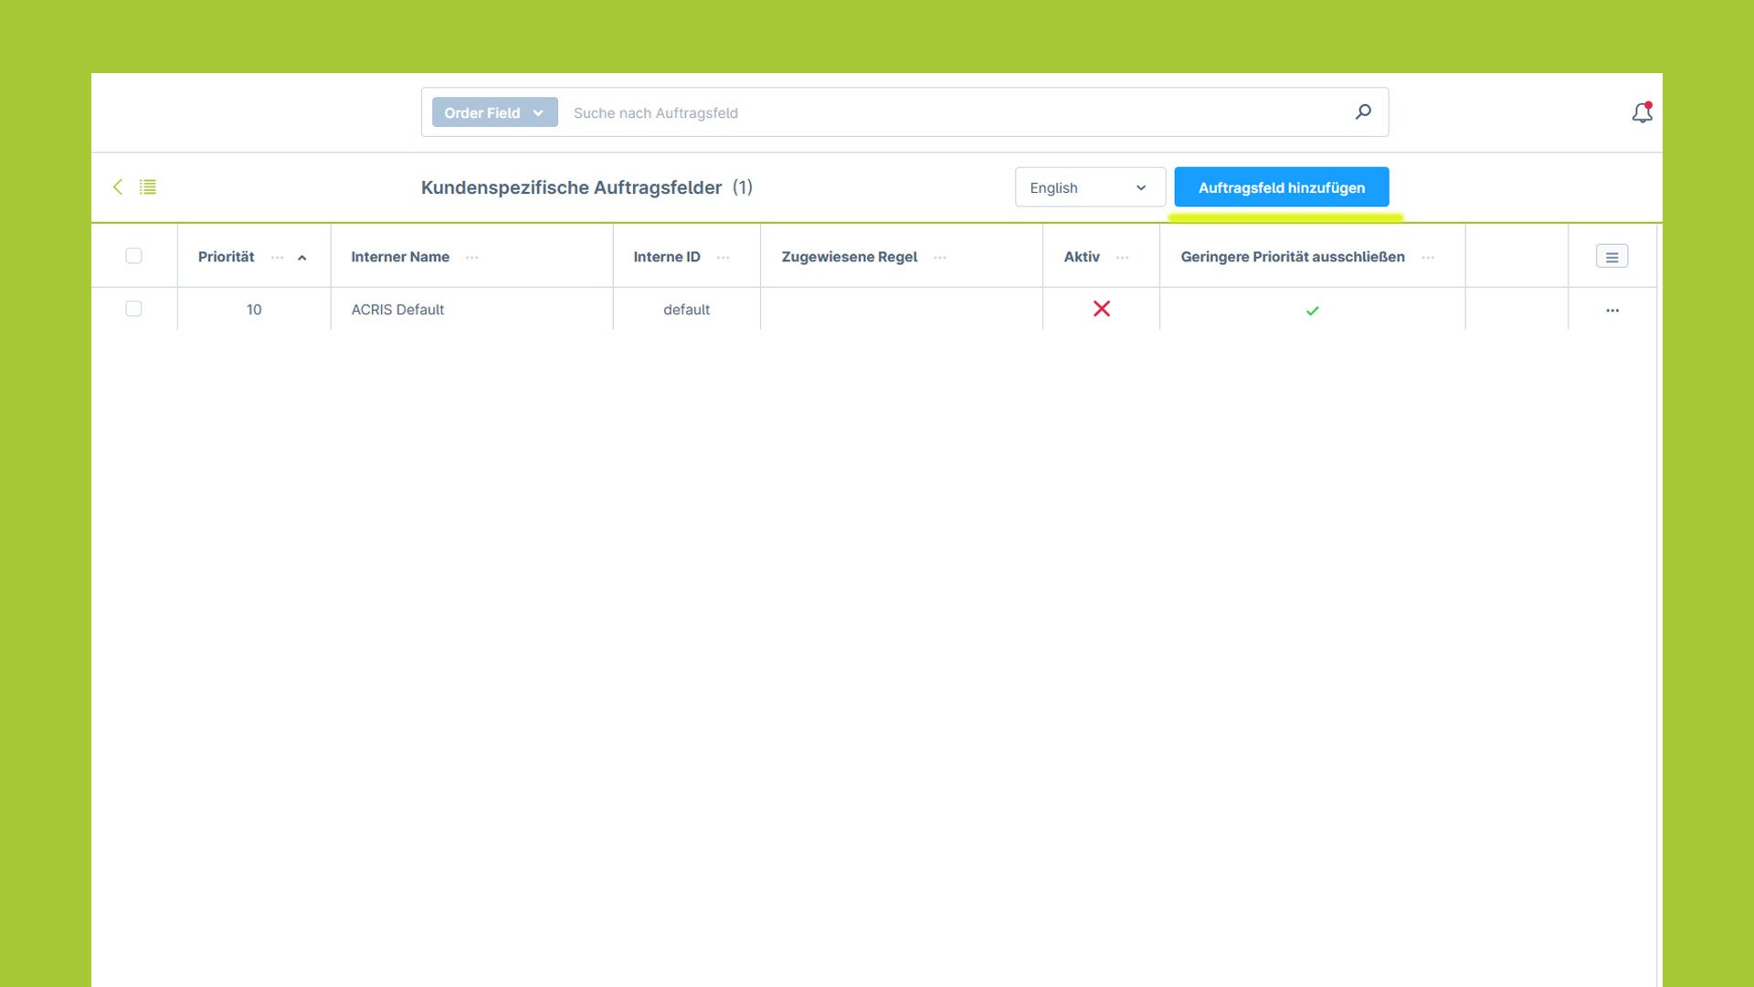The image size is (1754, 987).
Task: Go back with the left chevron
Action: coord(118,186)
